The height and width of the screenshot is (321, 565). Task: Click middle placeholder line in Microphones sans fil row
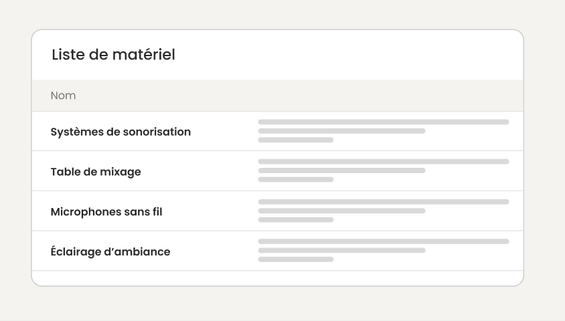click(x=341, y=211)
